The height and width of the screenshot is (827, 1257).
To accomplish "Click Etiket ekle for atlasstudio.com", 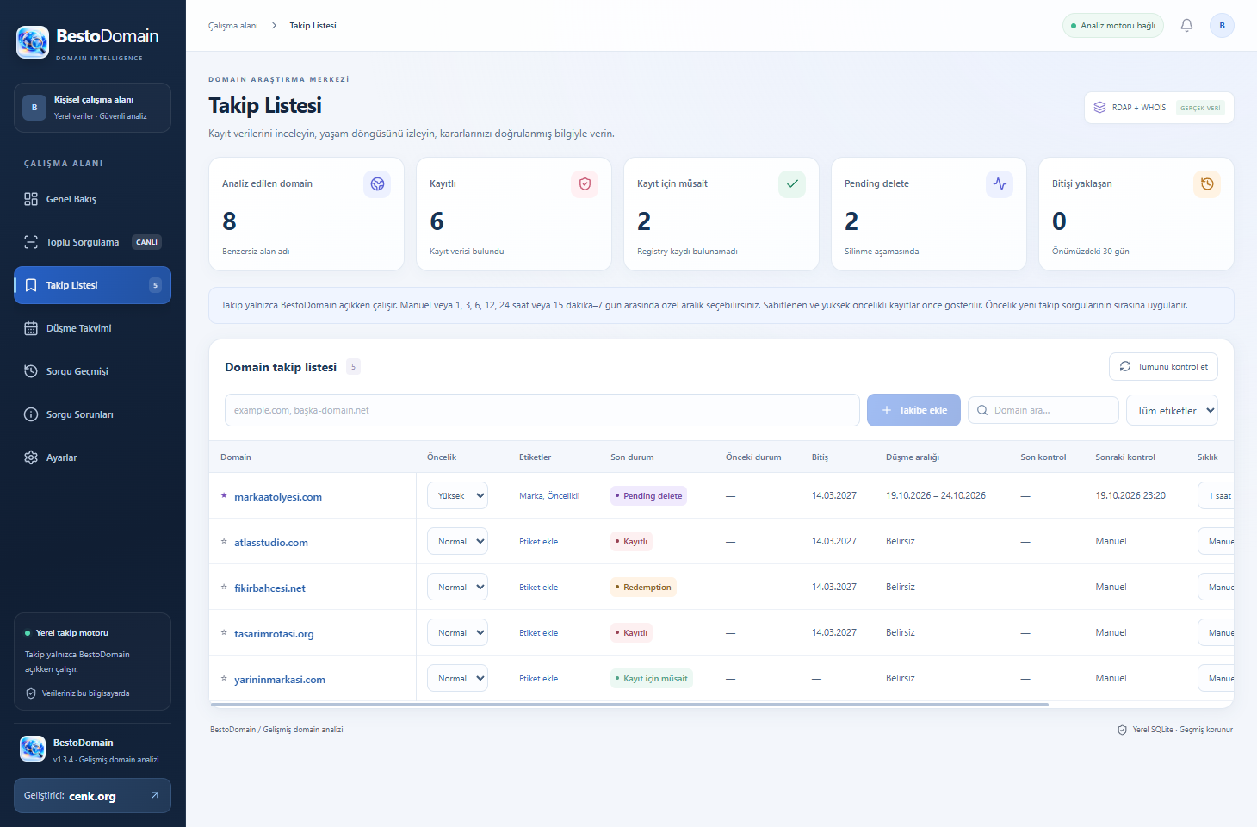I will coord(538,542).
